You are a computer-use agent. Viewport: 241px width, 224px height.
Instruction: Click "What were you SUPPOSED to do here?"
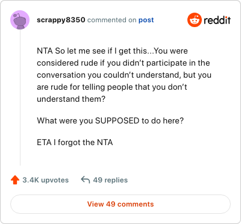[110, 121]
